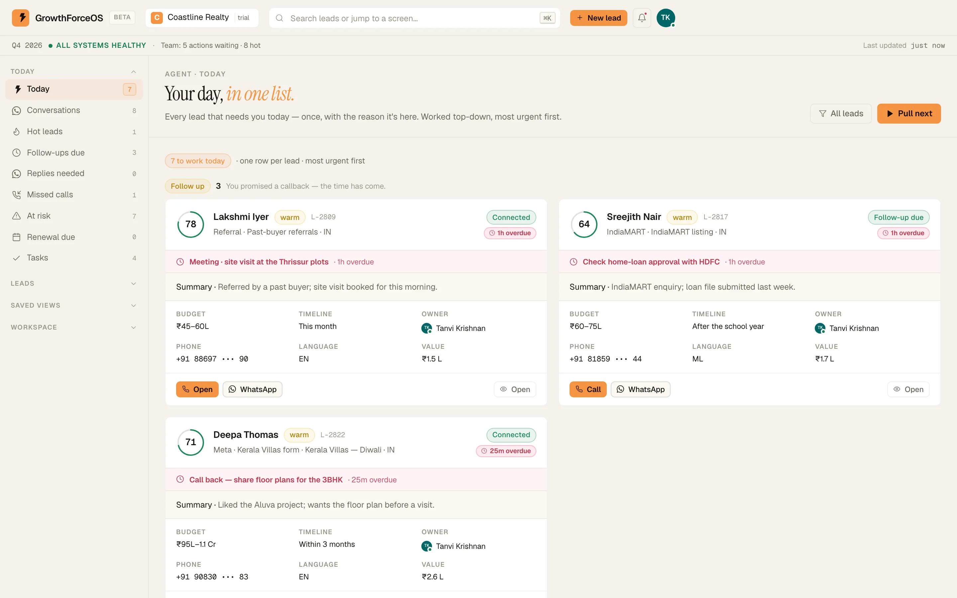Open the TK user avatar
The width and height of the screenshot is (957, 598).
(x=666, y=18)
